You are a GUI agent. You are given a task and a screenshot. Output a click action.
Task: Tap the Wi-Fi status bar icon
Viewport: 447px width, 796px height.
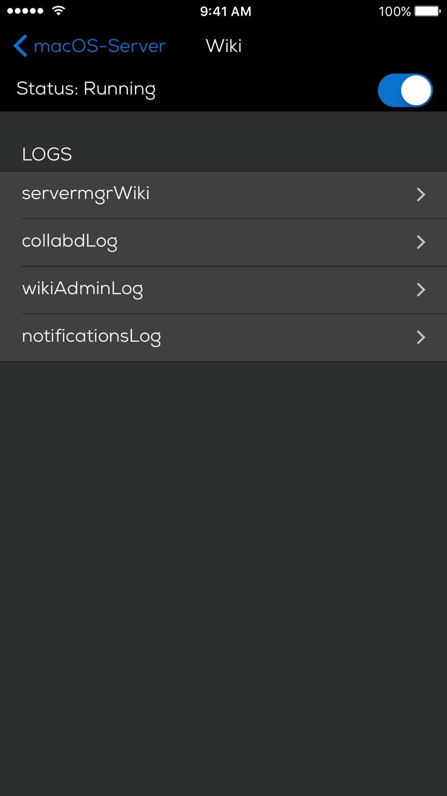tap(59, 11)
